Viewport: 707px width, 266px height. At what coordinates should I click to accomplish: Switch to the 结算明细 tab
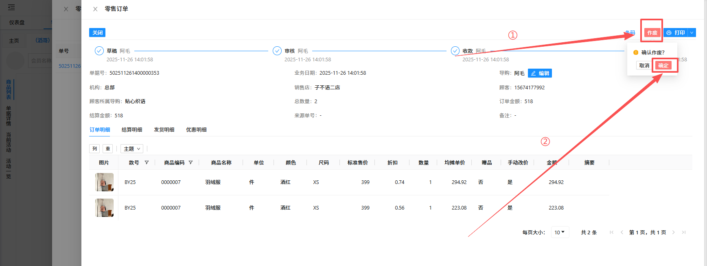[x=132, y=130]
